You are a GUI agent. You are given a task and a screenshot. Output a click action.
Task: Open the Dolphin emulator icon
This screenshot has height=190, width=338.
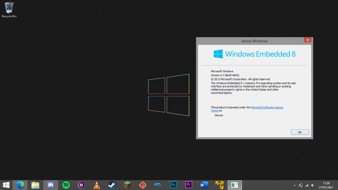pos(158,185)
